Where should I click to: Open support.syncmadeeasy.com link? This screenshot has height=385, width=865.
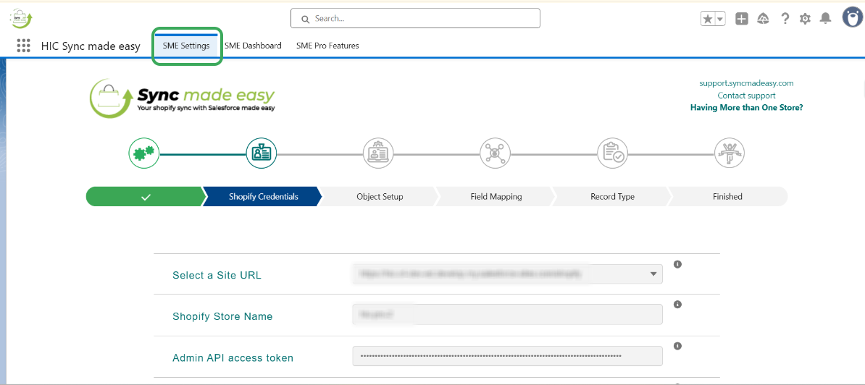pos(746,83)
